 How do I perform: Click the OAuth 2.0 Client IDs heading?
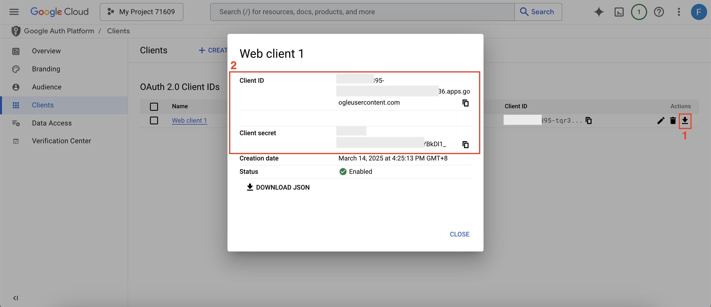point(180,87)
